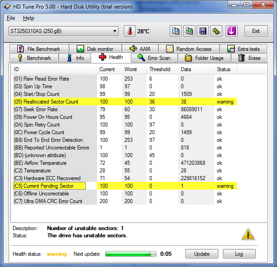Open options with the wrench icon
The width and height of the screenshot is (277, 267).
coord(217,31)
